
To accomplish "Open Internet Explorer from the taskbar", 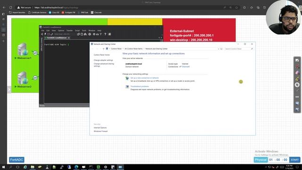I will coord(25,167).
